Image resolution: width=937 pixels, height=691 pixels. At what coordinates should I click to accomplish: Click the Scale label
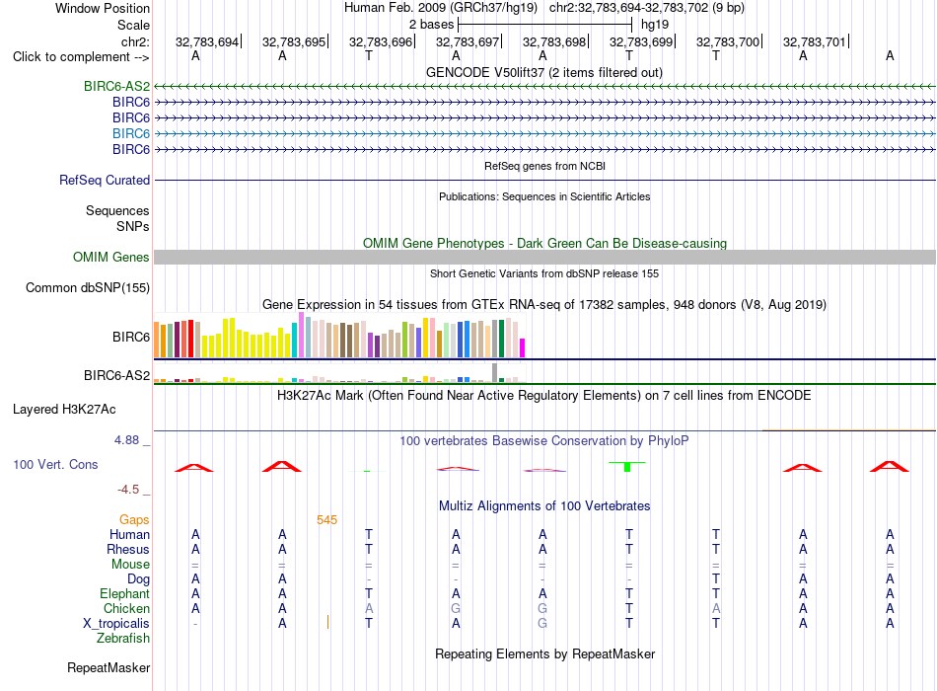click(133, 25)
